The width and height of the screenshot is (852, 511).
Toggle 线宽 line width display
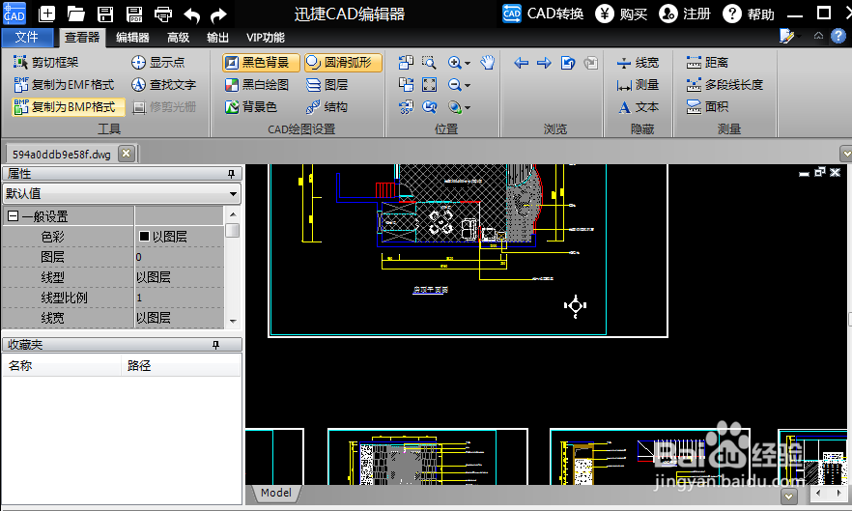pyautogui.click(x=638, y=63)
